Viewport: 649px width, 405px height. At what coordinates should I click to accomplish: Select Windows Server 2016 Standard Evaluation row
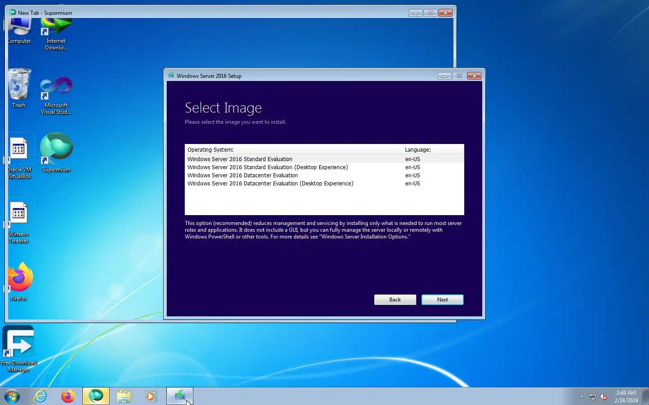click(x=324, y=159)
